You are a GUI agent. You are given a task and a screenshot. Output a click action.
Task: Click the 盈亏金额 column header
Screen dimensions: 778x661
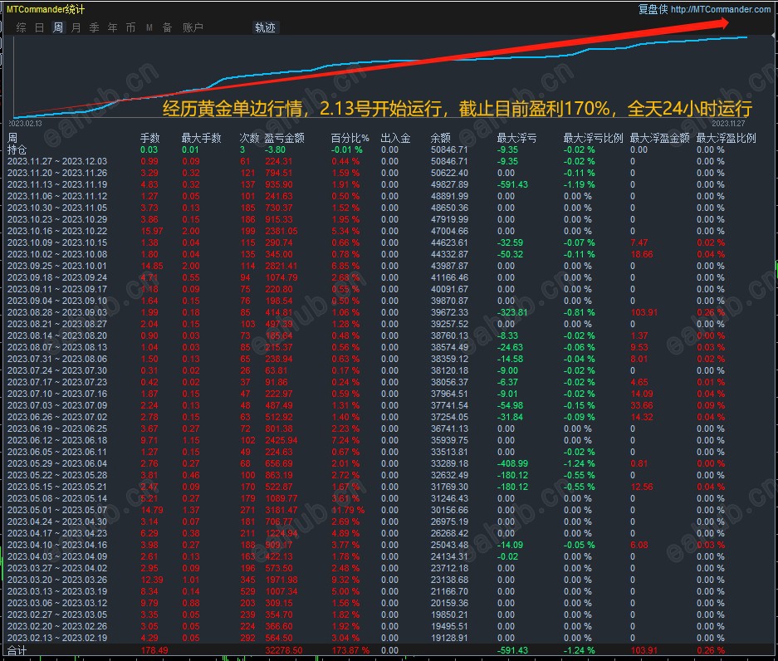tap(284, 138)
